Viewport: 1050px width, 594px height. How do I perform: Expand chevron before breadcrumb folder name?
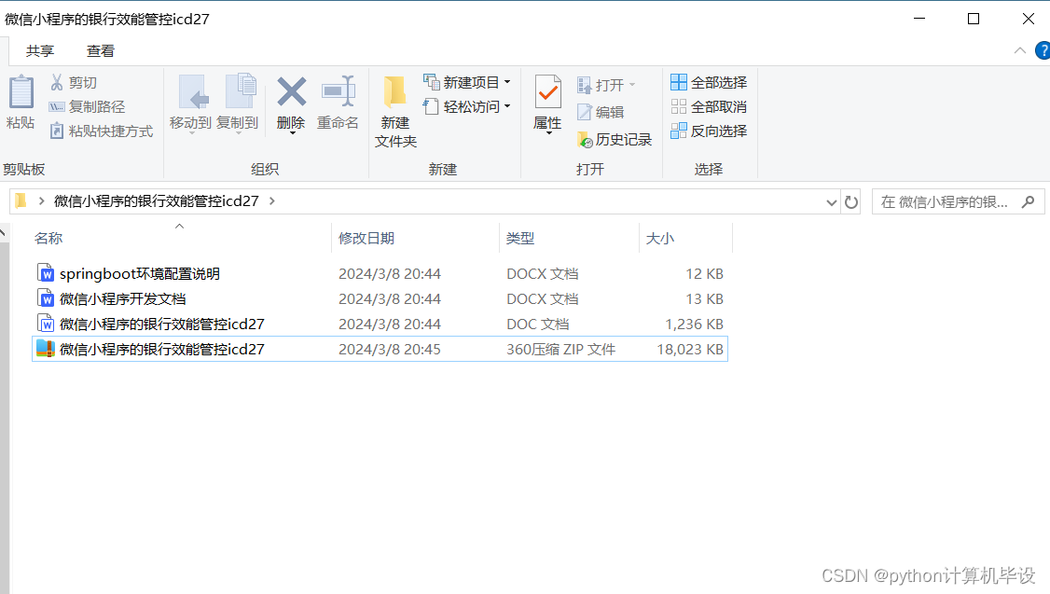point(42,200)
